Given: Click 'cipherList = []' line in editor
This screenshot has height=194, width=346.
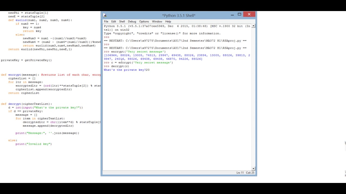Looking at the screenshot, I should (x=22, y=78).
